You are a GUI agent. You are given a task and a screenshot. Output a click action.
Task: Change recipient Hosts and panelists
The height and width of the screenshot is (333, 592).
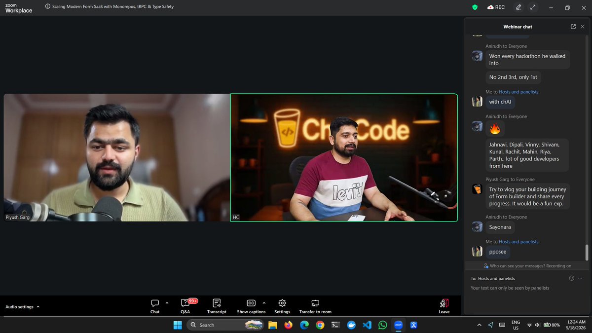(x=496, y=279)
